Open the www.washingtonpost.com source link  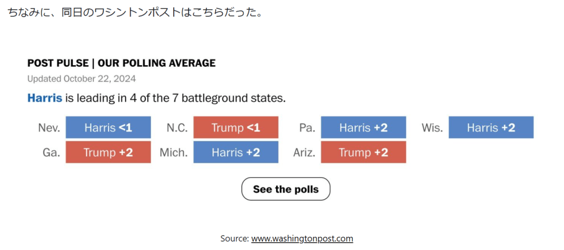coord(302,238)
